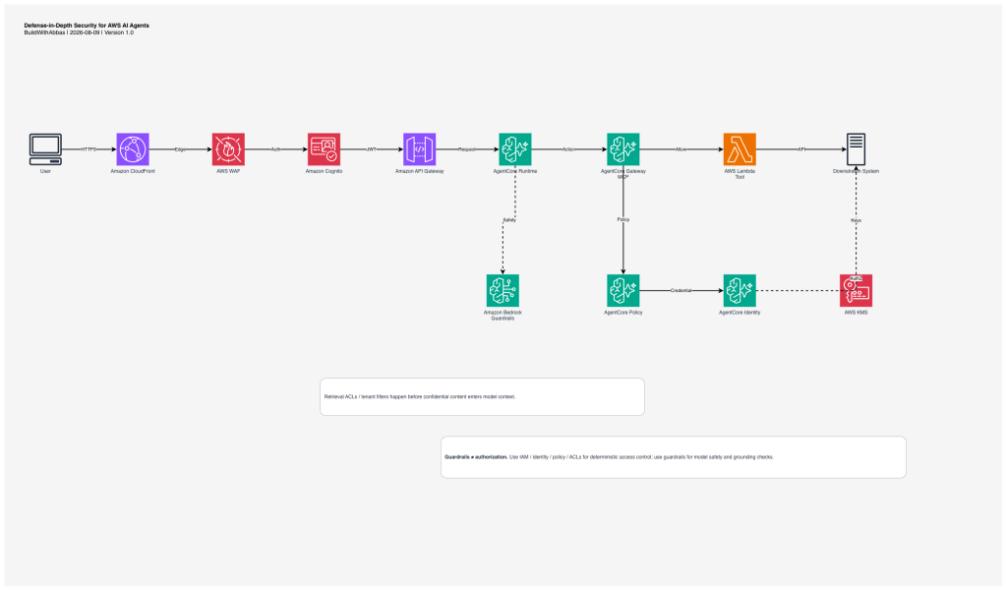Select the 'Safety' dashed-line label
1006x590 pixels.
(x=509, y=220)
